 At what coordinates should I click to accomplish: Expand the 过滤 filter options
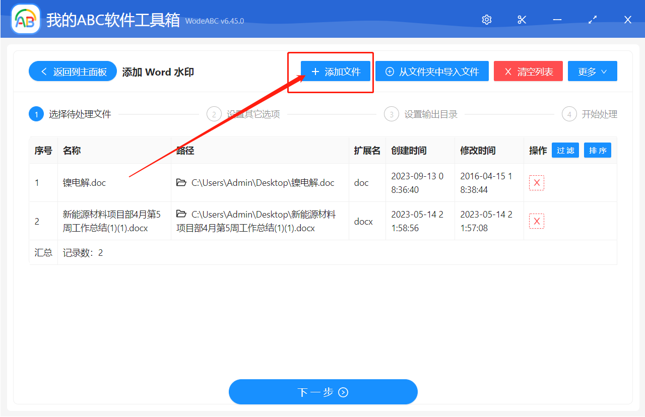(x=565, y=150)
